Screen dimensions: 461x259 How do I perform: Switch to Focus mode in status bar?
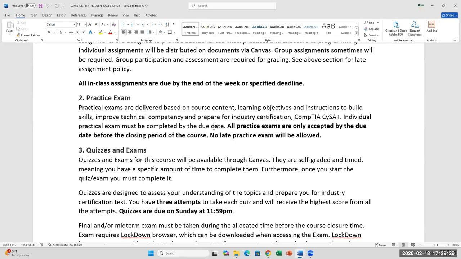[x=380, y=245]
